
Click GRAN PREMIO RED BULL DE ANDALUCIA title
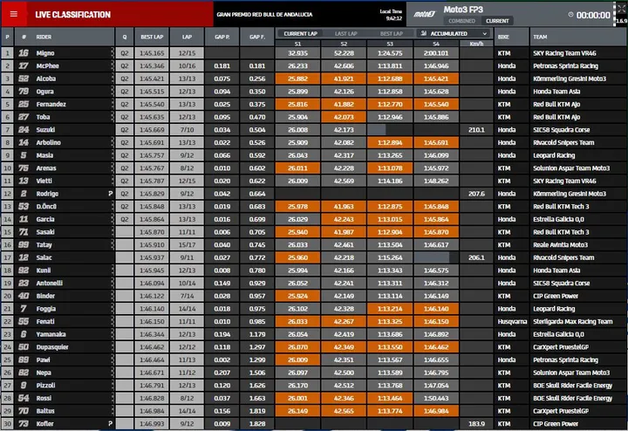(x=264, y=15)
